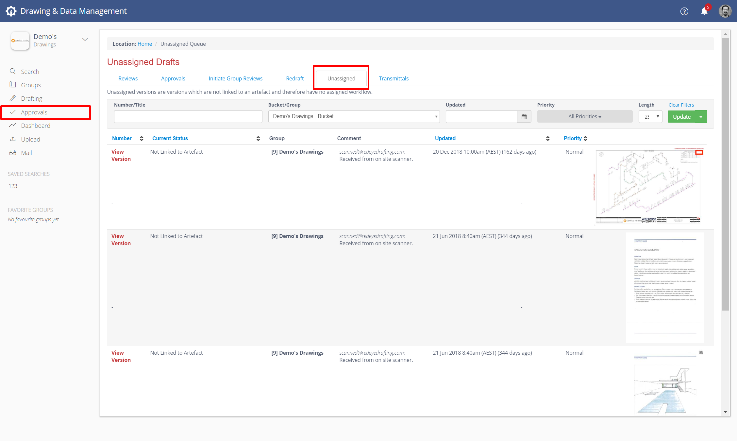Screen dimensions: 737x441
Task: Click the Clear Filters link
Action: tap(681, 105)
